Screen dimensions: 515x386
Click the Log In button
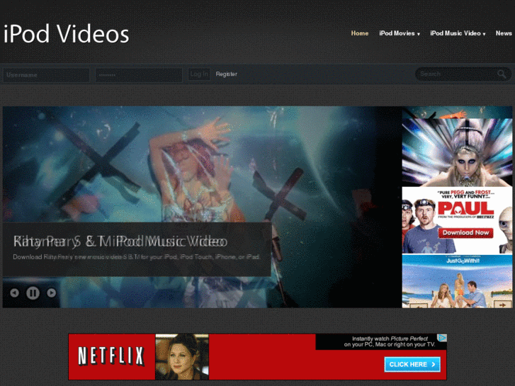[199, 74]
